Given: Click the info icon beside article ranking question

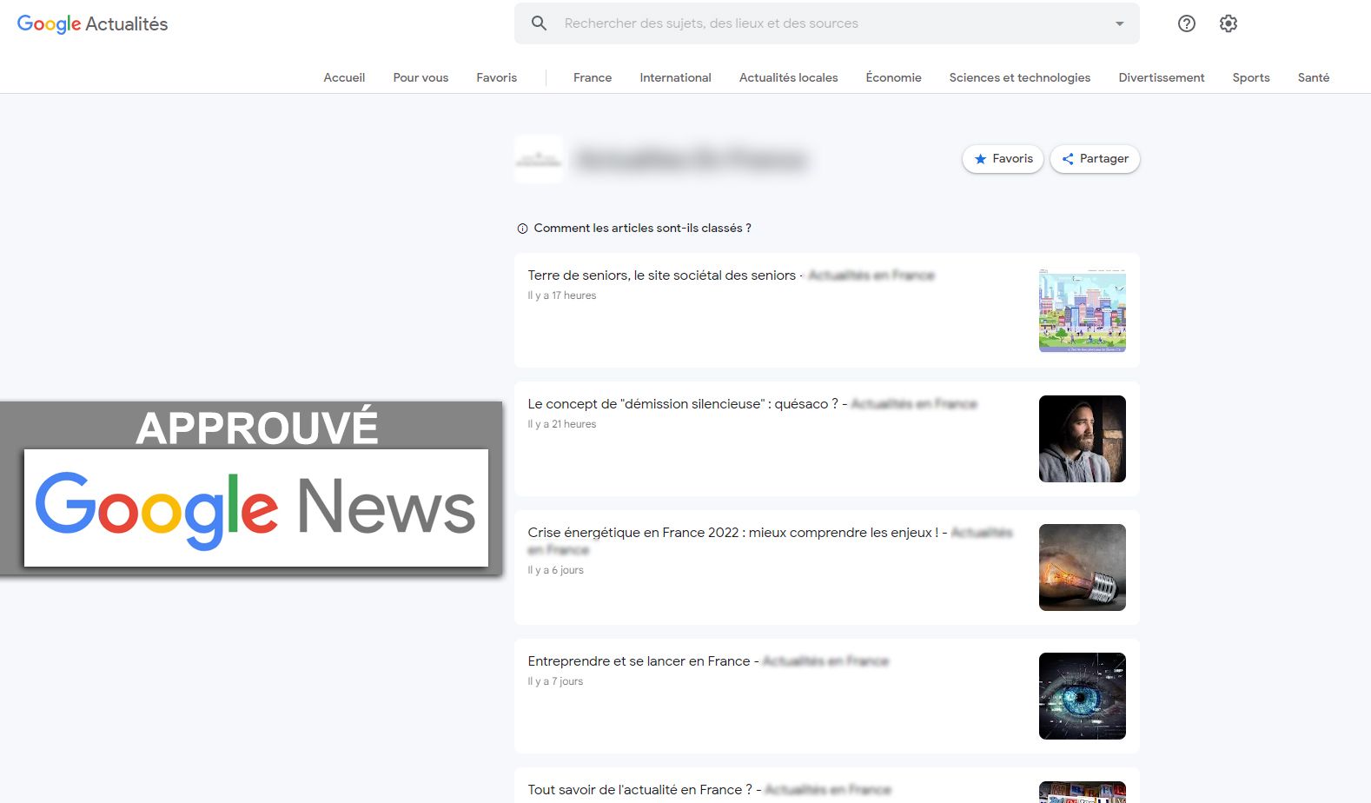Looking at the screenshot, I should 522,229.
